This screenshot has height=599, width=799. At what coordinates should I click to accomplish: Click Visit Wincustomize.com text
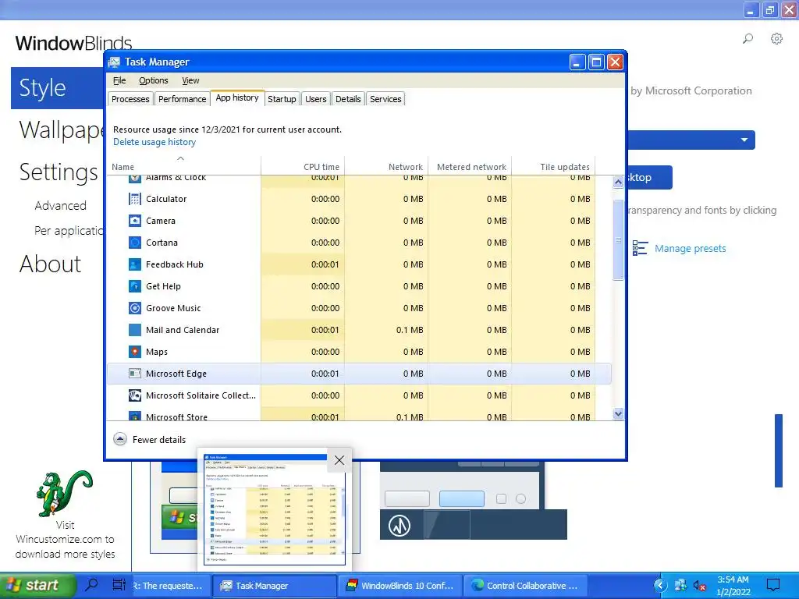click(65, 540)
